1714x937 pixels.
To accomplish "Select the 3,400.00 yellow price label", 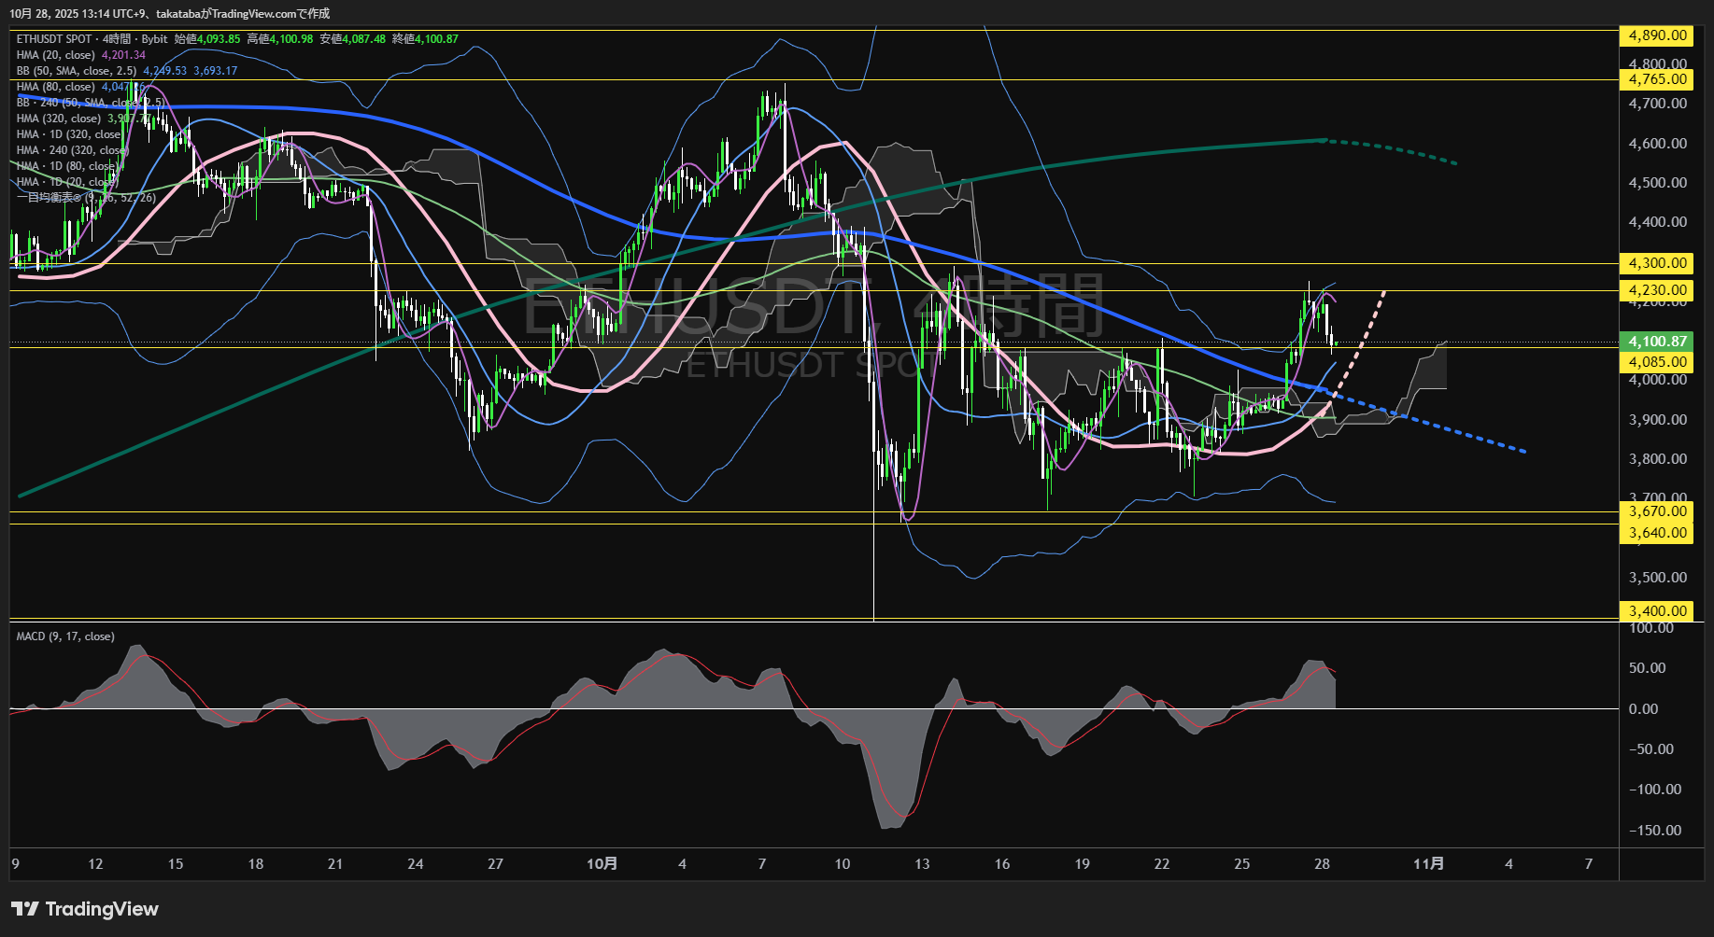I will click(x=1657, y=611).
